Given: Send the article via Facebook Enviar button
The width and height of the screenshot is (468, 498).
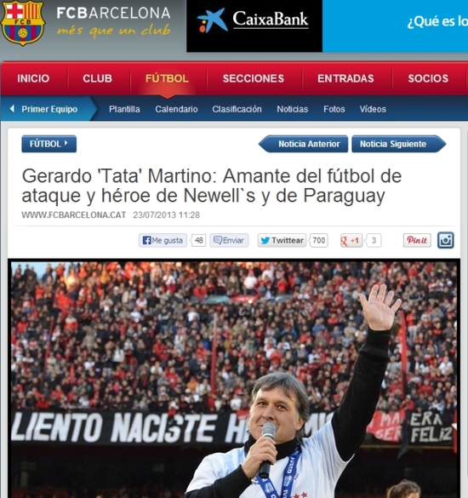Looking at the screenshot, I should (x=229, y=240).
